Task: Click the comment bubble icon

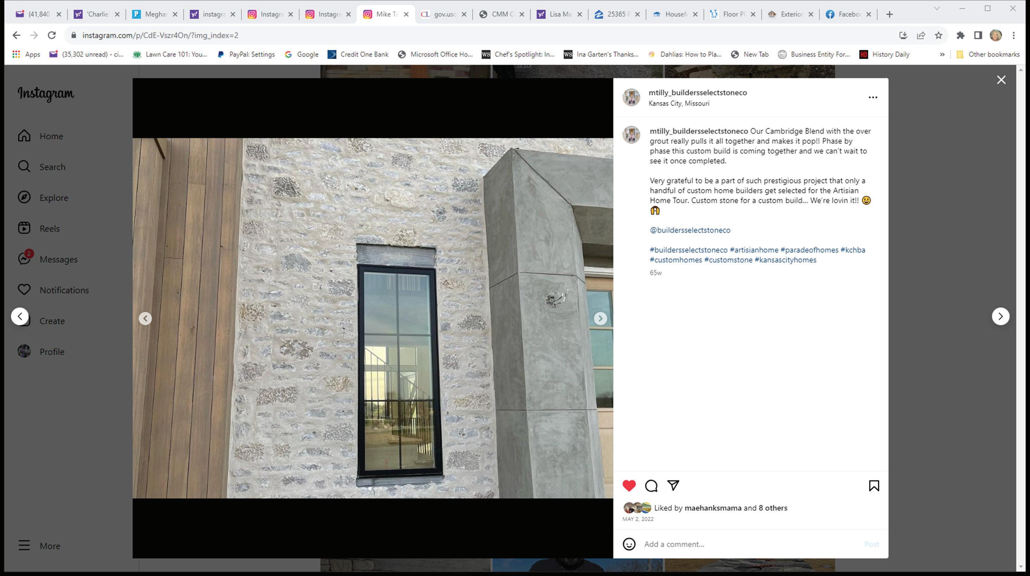Action: [651, 485]
